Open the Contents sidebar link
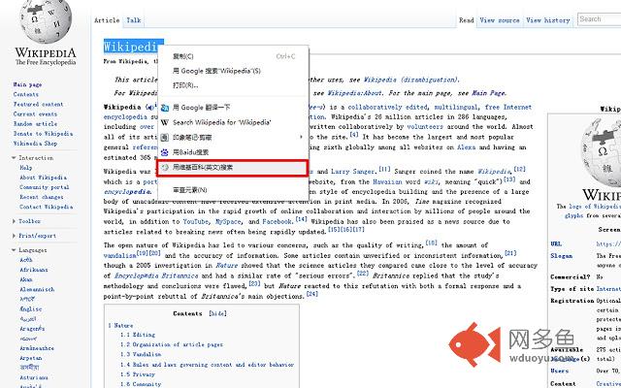 (x=26, y=95)
